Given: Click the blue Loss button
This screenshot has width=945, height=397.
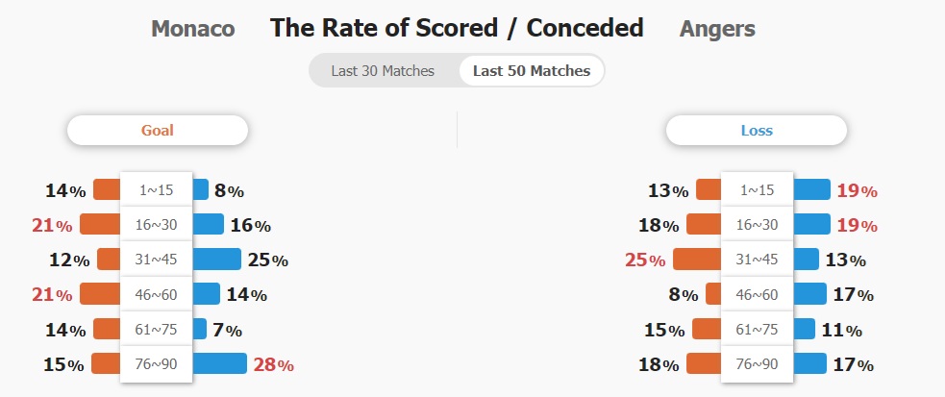Looking at the screenshot, I should 757,130.
